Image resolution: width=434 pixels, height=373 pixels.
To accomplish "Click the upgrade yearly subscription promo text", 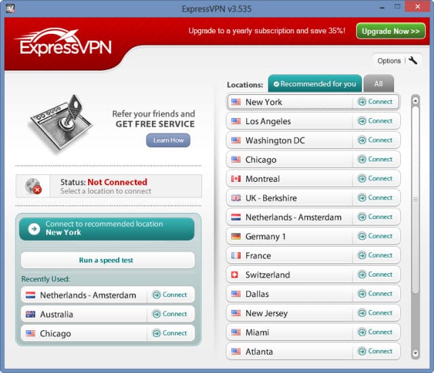I will coord(267,31).
